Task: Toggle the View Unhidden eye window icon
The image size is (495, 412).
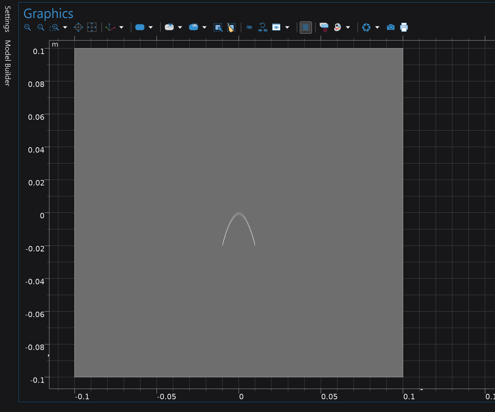Action: [x=276, y=27]
